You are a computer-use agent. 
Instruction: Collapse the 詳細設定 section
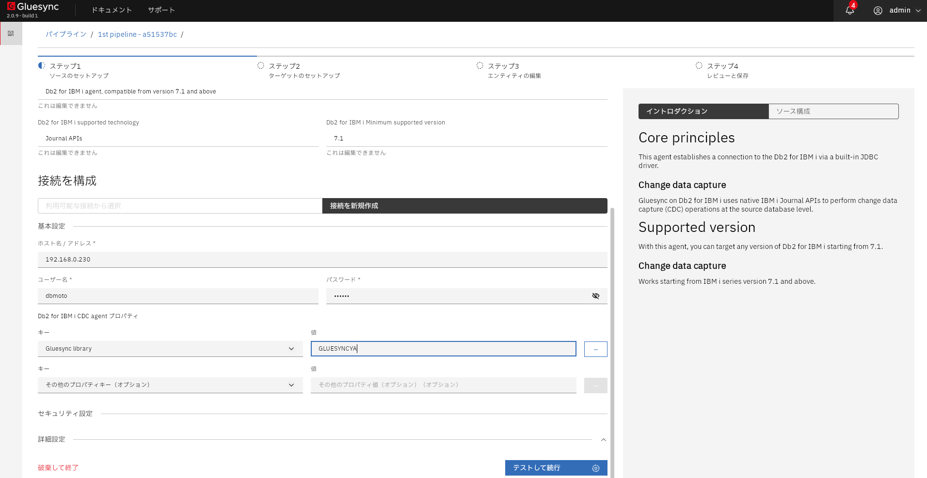[x=604, y=440]
